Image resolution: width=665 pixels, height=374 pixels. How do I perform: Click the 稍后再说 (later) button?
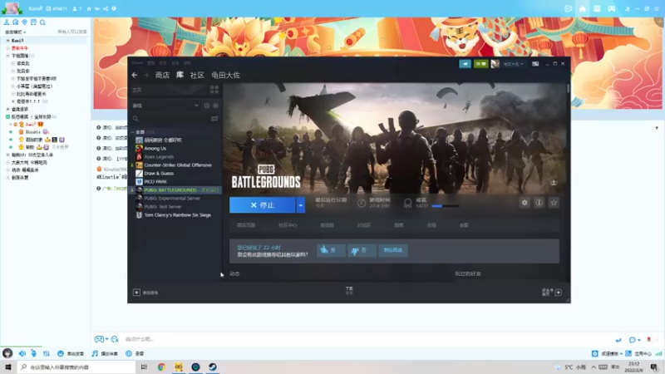click(x=392, y=250)
